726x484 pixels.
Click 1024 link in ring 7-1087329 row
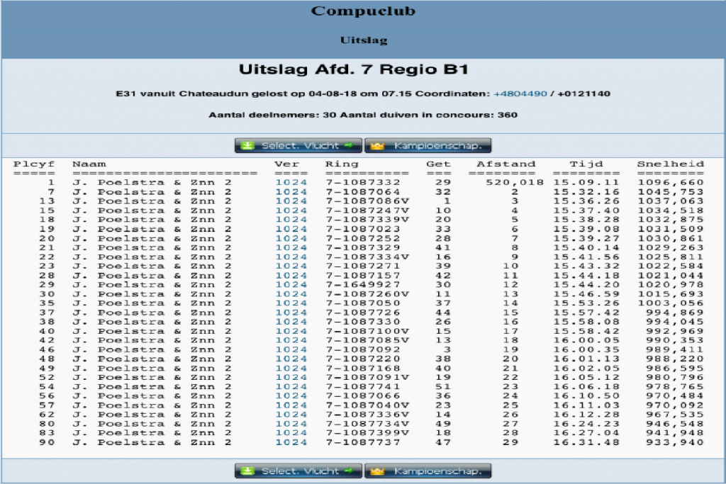click(x=291, y=247)
